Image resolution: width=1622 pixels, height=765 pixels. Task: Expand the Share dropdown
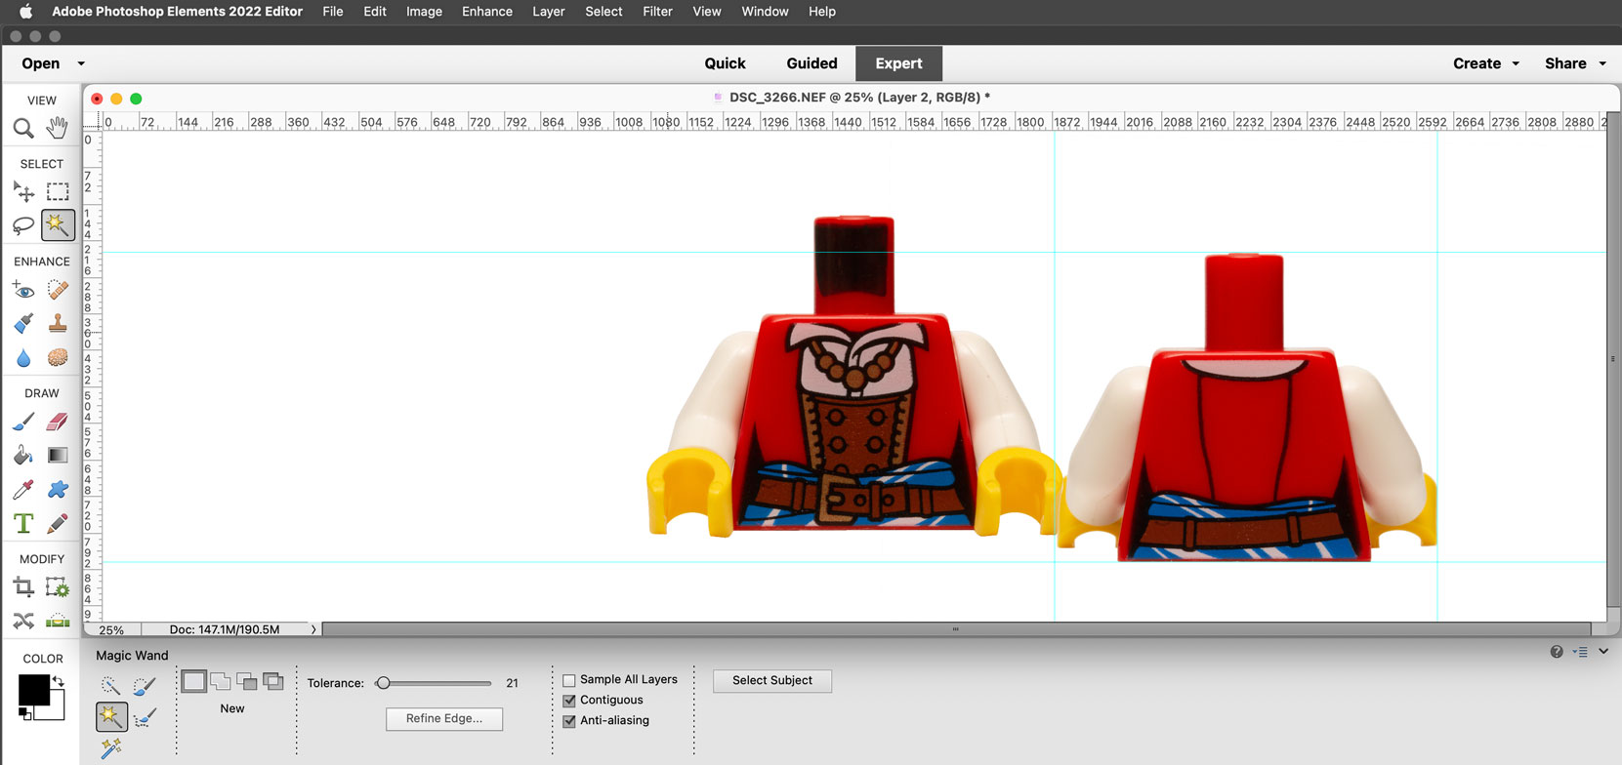coord(1602,63)
